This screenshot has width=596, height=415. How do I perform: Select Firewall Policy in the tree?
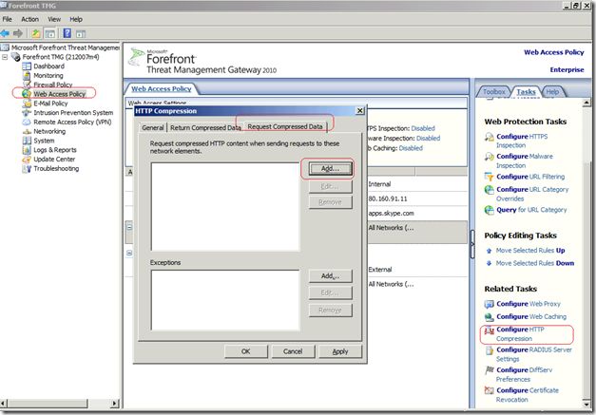(52, 85)
